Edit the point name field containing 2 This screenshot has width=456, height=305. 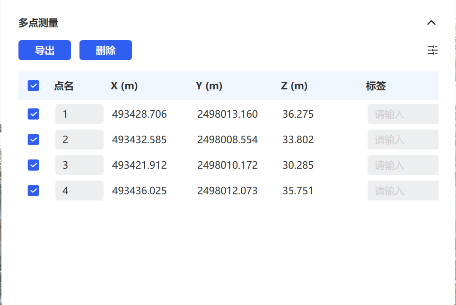click(x=79, y=139)
